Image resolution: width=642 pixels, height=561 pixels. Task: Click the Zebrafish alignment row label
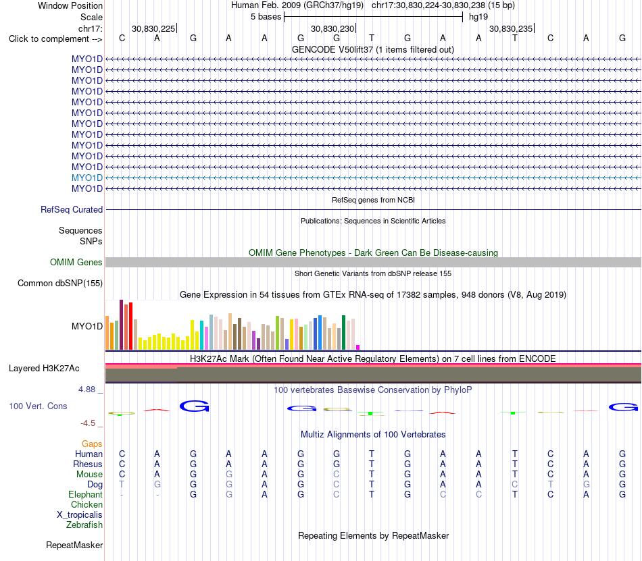coord(84,525)
